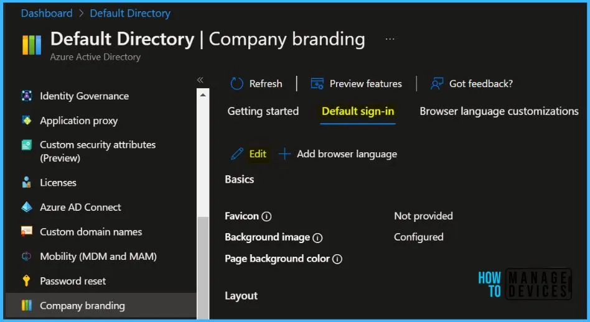
Task: Click the 'Favicon' field label
Action: click(241, 216)
